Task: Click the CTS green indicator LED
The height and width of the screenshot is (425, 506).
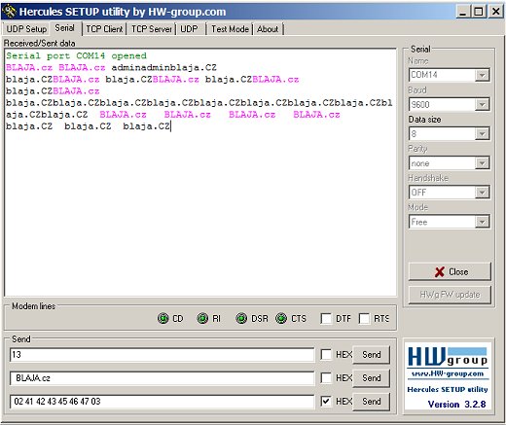Action: [281, 318]
